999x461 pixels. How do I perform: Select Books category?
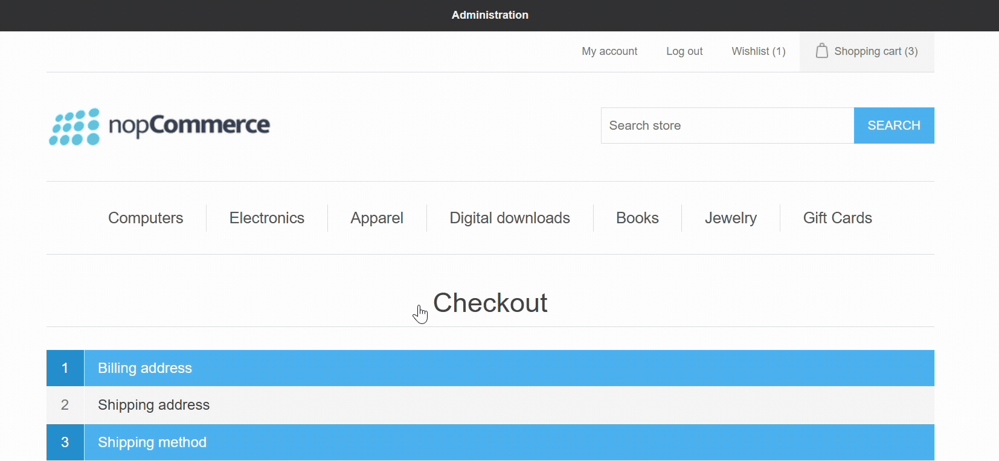[x=637, y=218]
